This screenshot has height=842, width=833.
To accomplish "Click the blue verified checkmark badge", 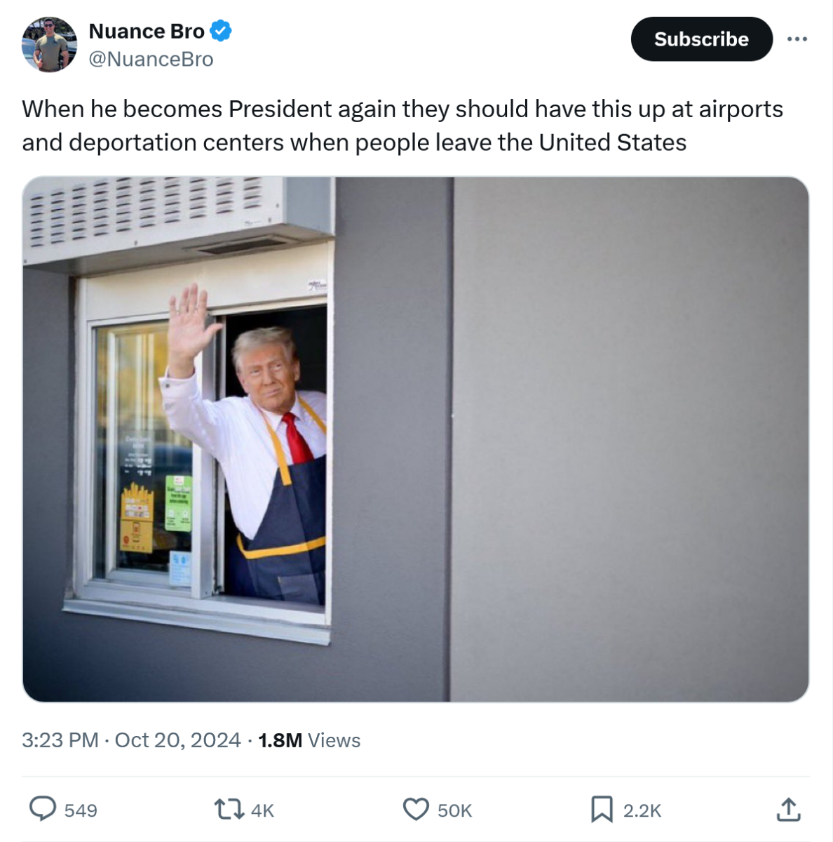I will [x=221, y=31].
